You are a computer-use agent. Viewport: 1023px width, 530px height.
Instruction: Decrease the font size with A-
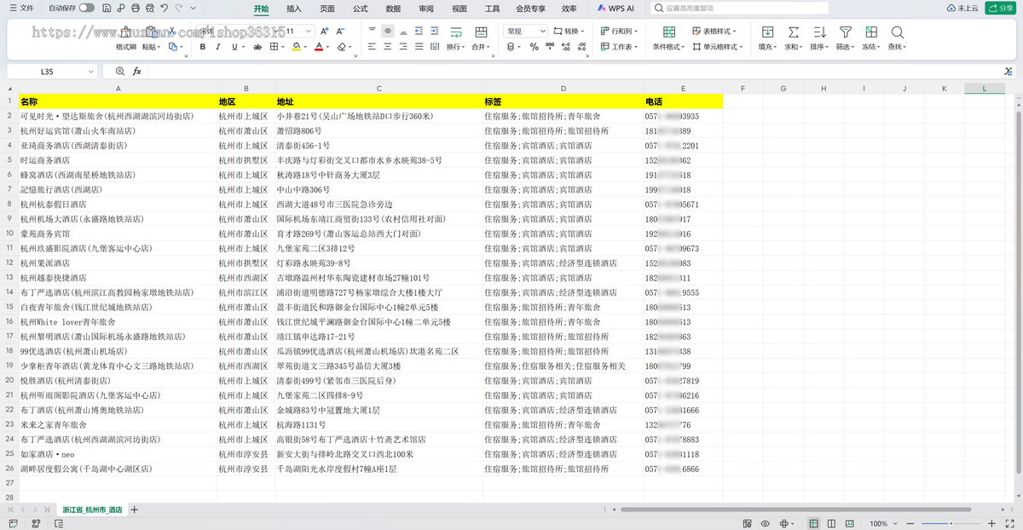(x=341, y=31)
